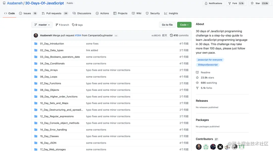Open the Code tab
This screenshot has height=151, width=273.
click(x=9, y=13)
